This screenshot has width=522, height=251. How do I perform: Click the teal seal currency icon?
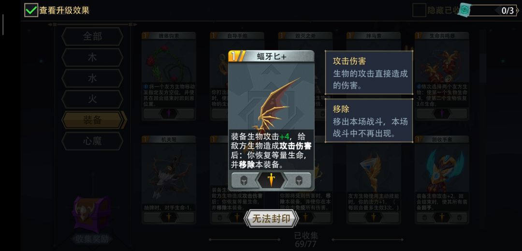tap(465, 10)
